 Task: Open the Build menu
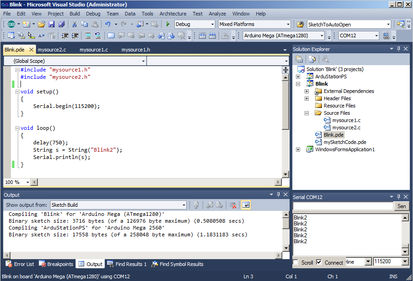[x=75, y=14]
